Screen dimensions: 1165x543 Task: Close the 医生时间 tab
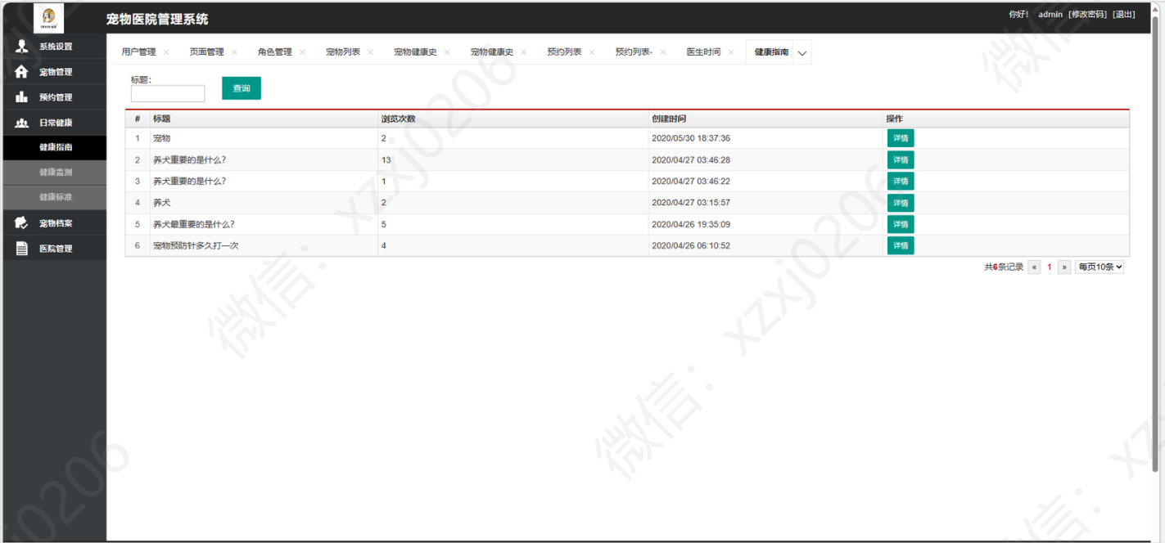[x=731, y=52]
